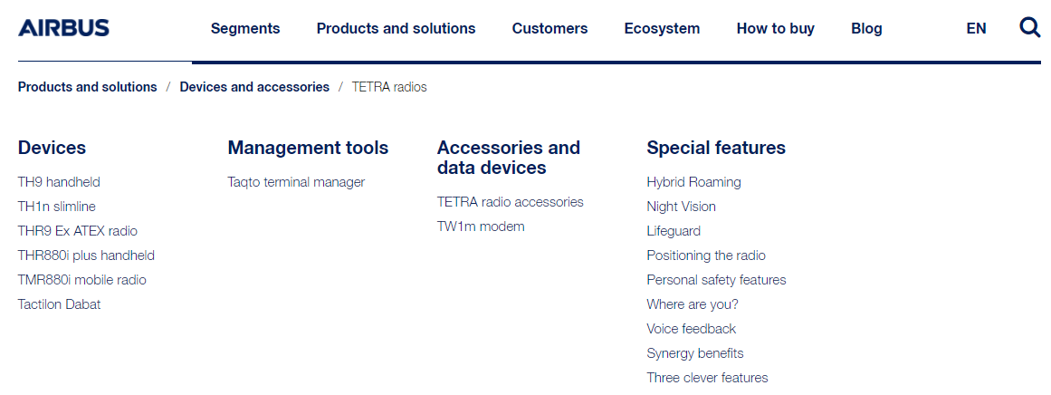Open the EN language selector
The height and width of the screenshot is (395, 1051).
click(x=976, y=29)
